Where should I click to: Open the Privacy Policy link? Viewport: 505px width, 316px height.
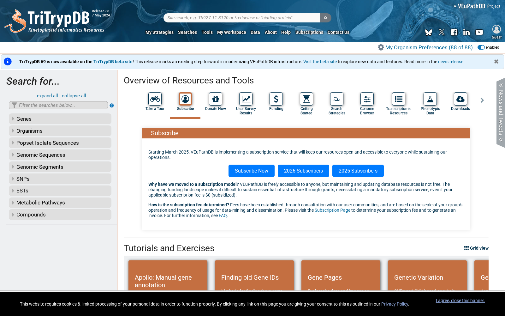point(395,304)
